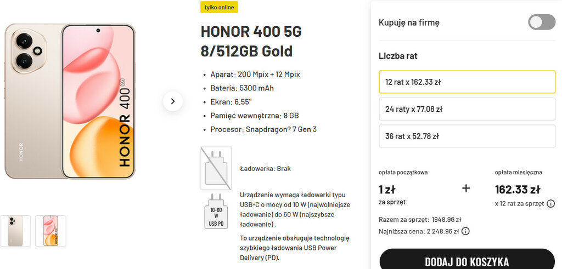
Task: Select the phone front view thumbnail
Action: click(50, 231)
